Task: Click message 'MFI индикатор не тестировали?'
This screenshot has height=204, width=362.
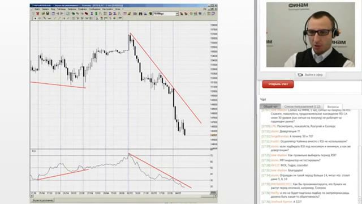Action: [x=300, y=160]
